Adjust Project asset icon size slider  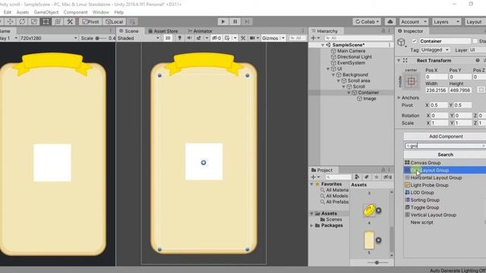[377, 262]
